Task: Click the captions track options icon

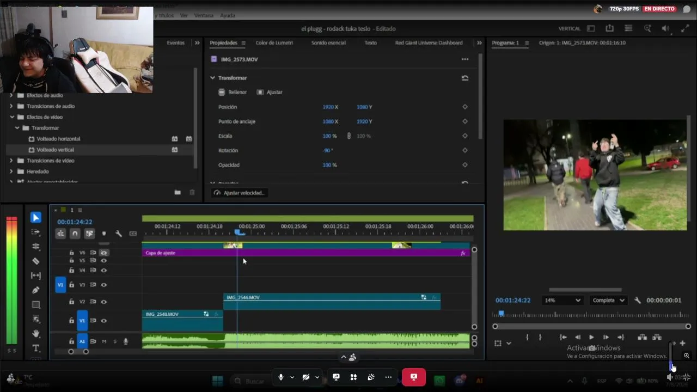Action: (133, 234)
